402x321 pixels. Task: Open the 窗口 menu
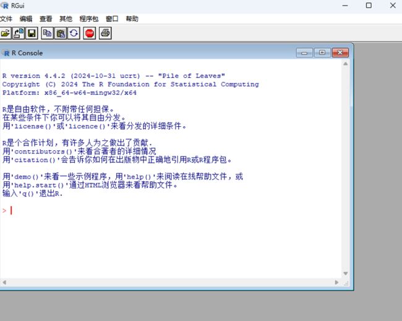pyautogui.click(x=112, y=19)
